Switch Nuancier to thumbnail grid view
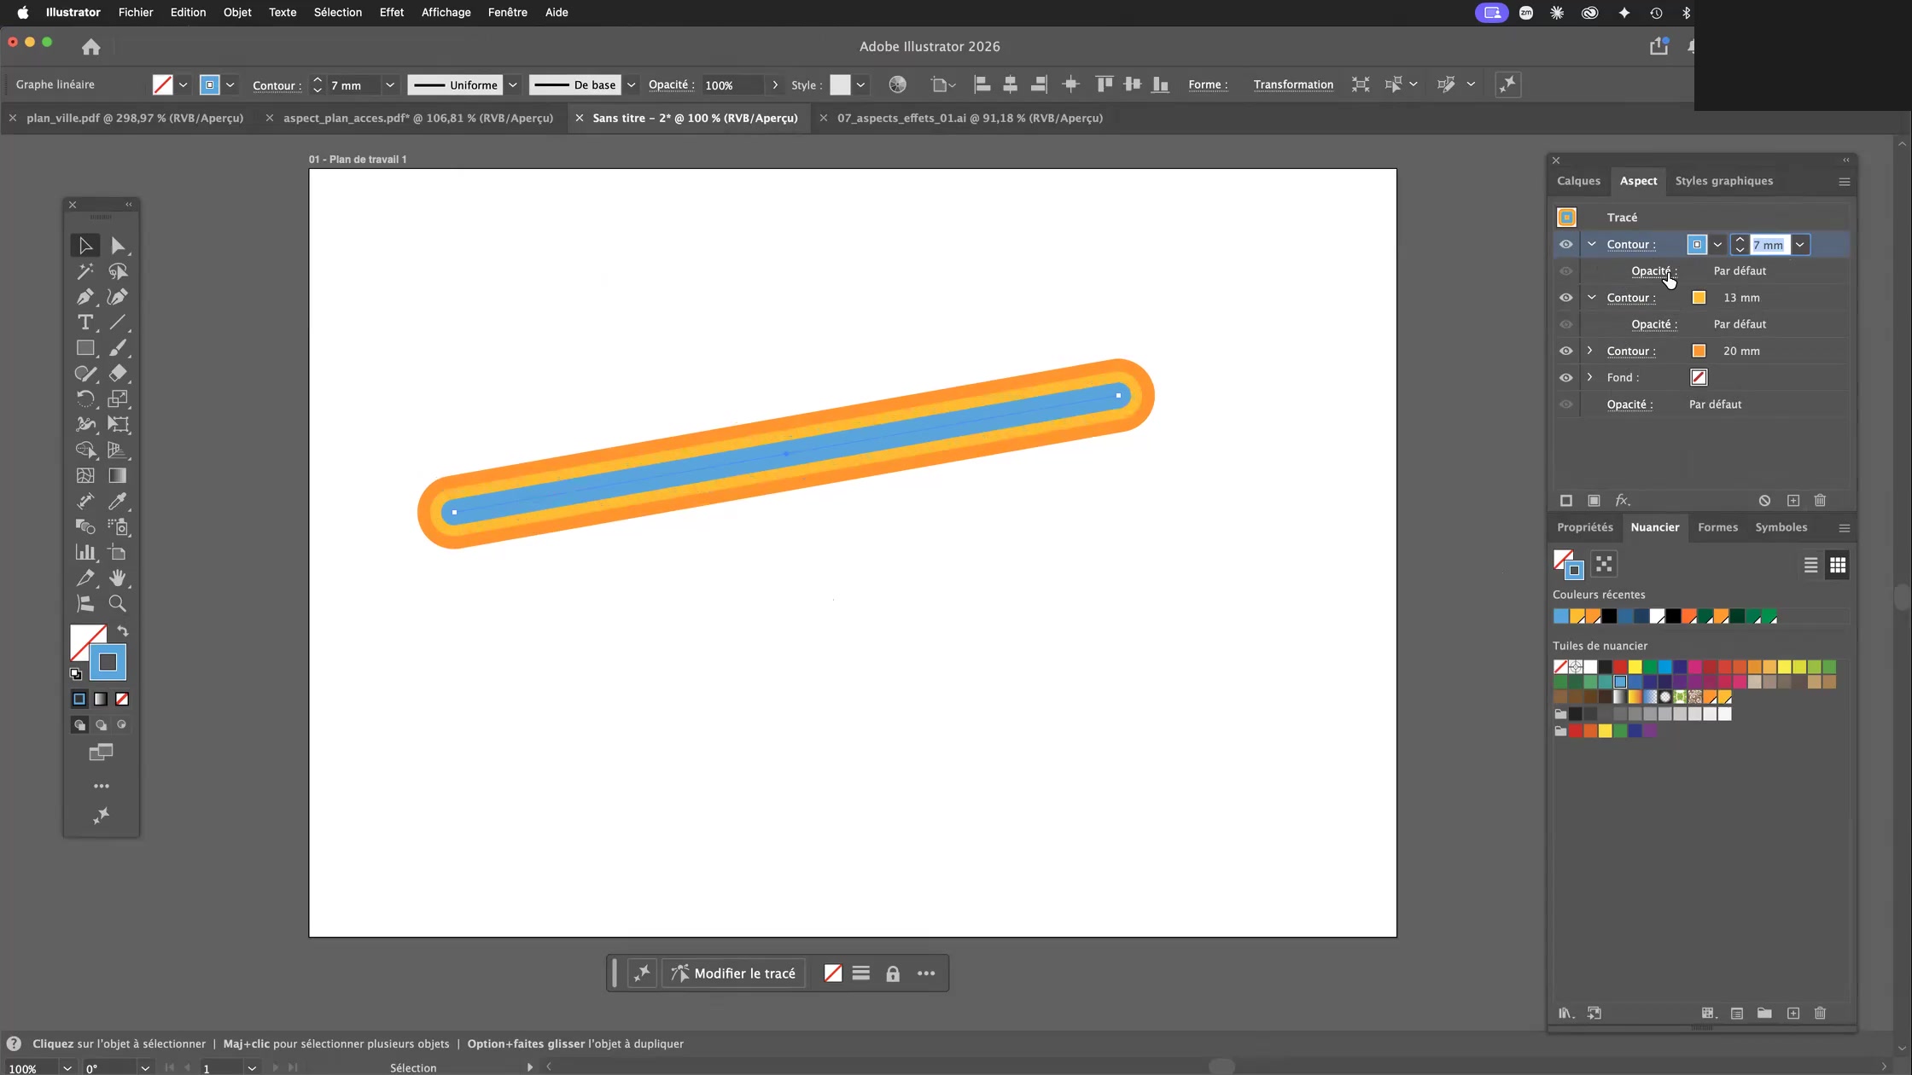The image size is (1912, 1075). point(1838,565)
